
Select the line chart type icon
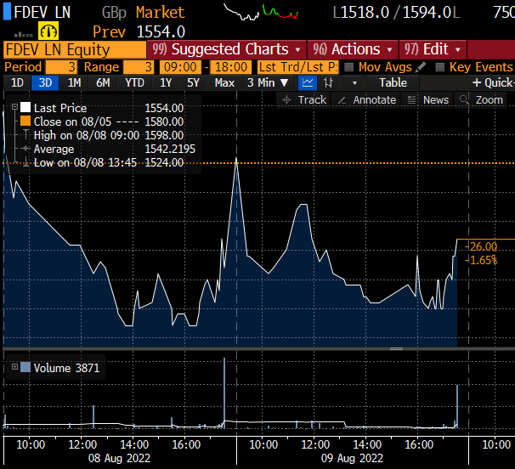[308, 82]
